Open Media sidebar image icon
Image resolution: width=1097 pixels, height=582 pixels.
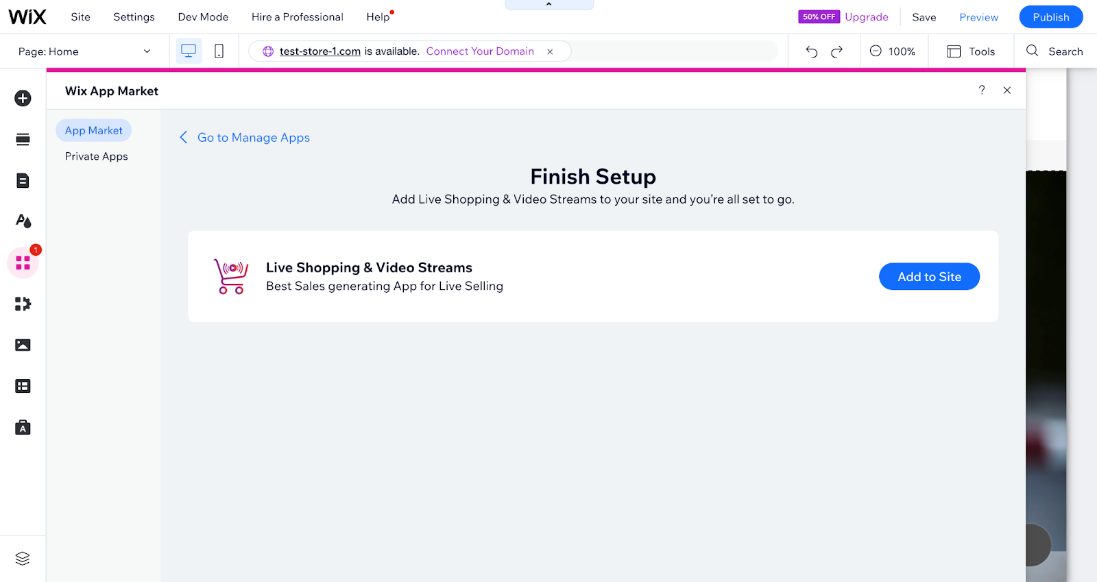(x=23, y=345)
